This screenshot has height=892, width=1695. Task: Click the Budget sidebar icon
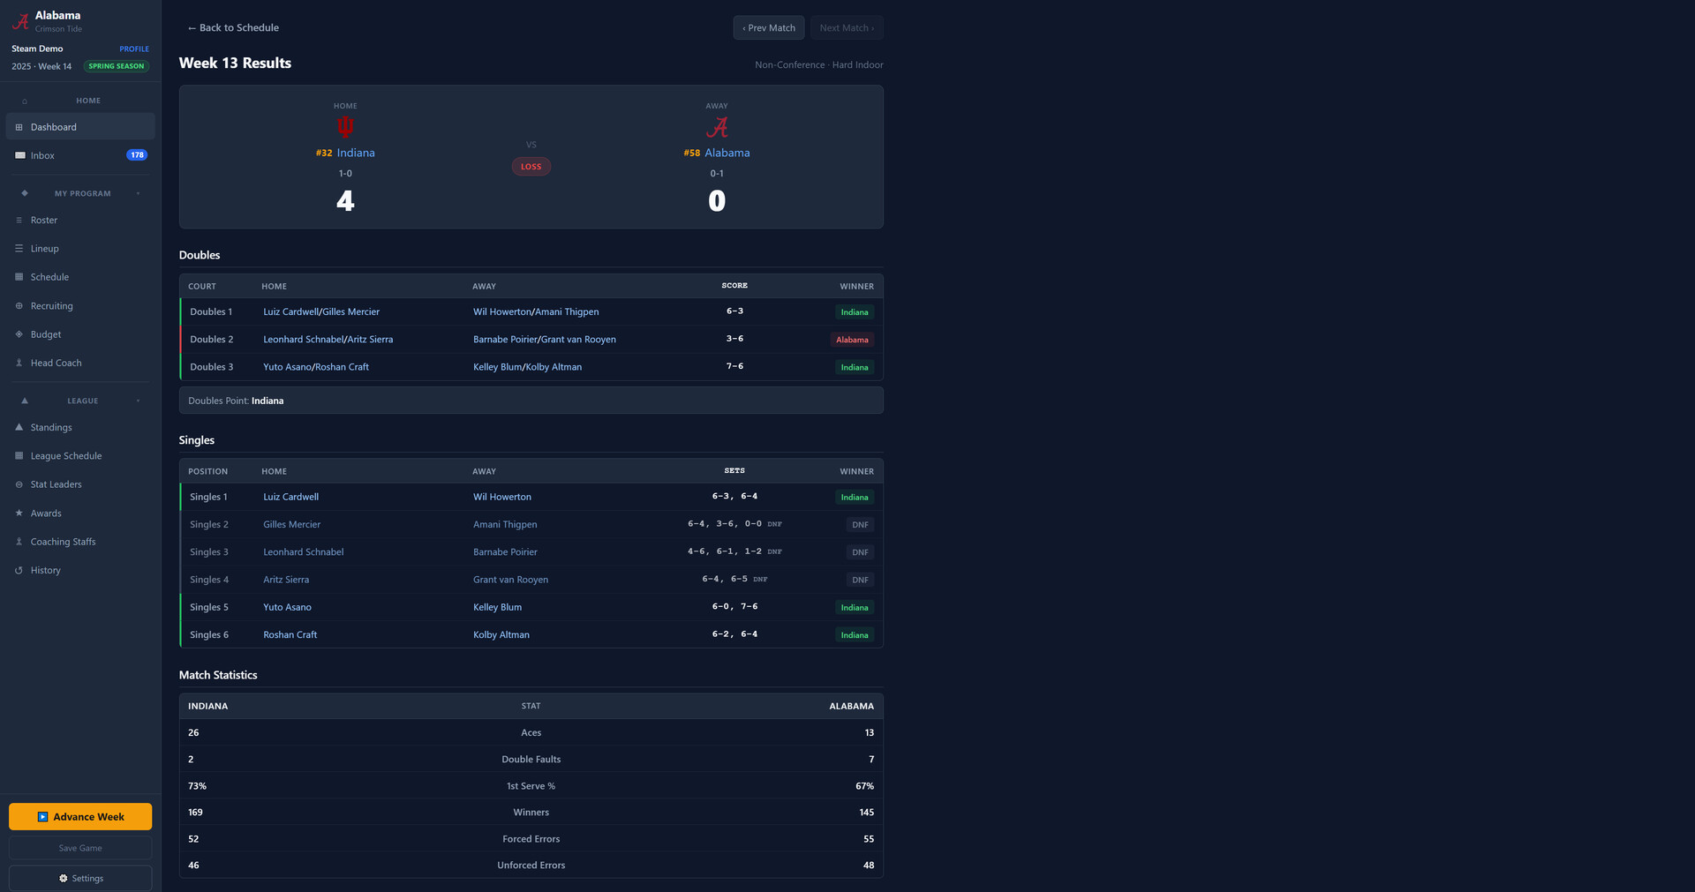(x=19, y=334)
